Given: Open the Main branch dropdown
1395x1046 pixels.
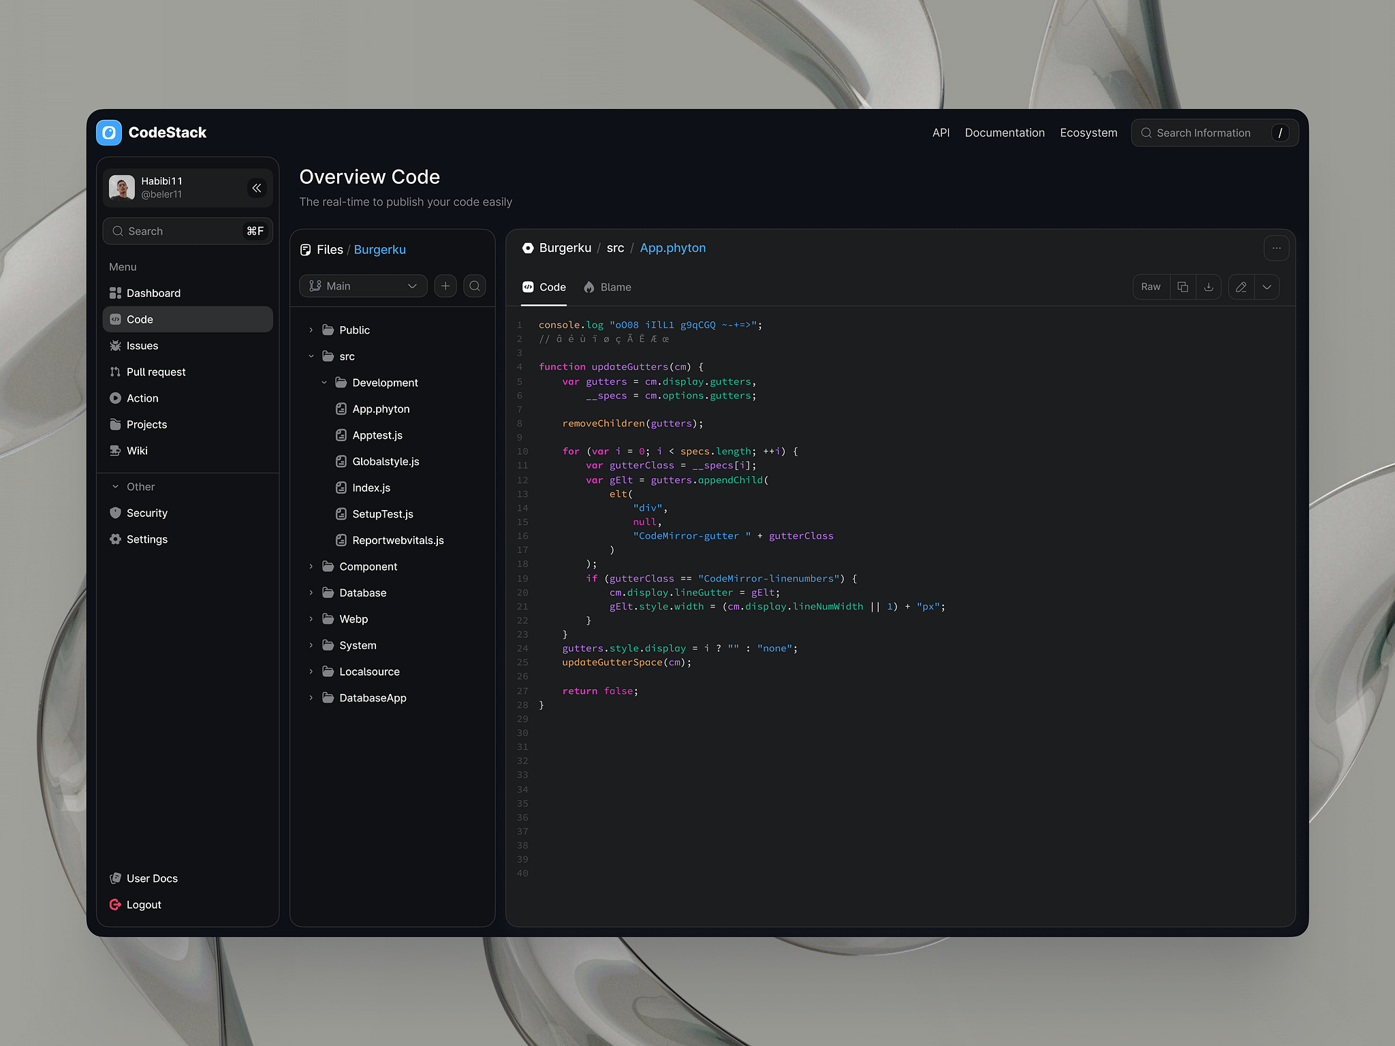Looking at the screenshot, I should [x=363, y=285].
